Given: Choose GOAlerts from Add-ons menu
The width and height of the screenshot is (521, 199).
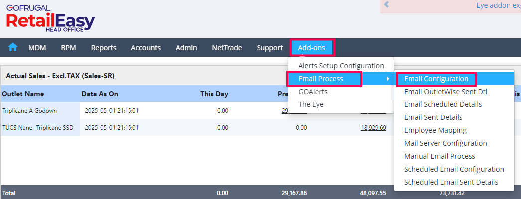Looking at the screenshot, I should pos(313,92).
